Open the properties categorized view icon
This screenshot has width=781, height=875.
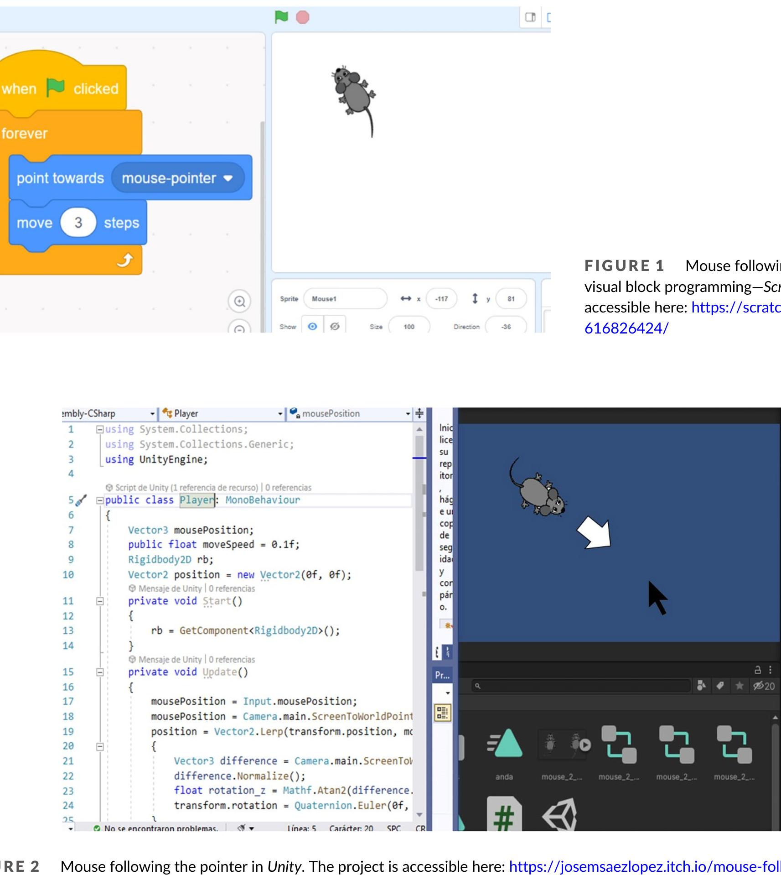442,713
